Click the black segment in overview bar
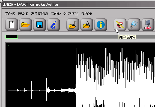Screen dimensions: 155x107 11,37
